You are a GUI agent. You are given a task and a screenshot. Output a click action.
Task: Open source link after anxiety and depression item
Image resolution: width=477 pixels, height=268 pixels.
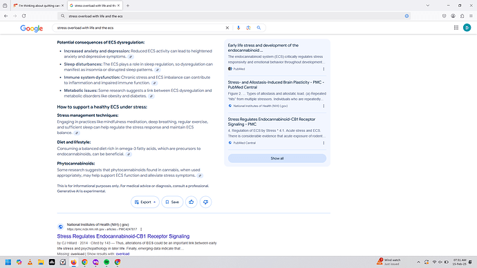[x=131, y=57]
